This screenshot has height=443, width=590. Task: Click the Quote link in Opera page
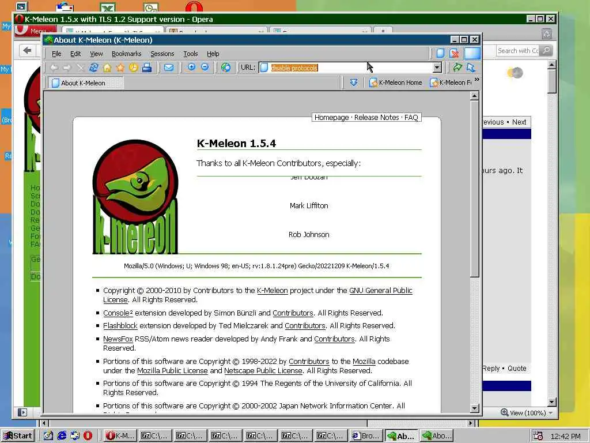pyautogui.click(x=517, y=369)
